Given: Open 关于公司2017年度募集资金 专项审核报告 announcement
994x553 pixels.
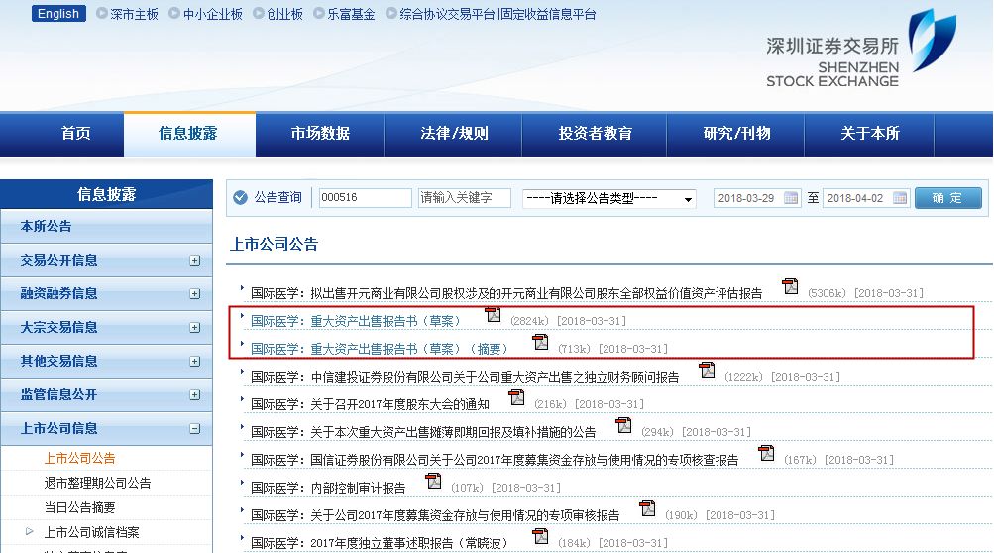Looking at the screenshot, I should 435,515.
